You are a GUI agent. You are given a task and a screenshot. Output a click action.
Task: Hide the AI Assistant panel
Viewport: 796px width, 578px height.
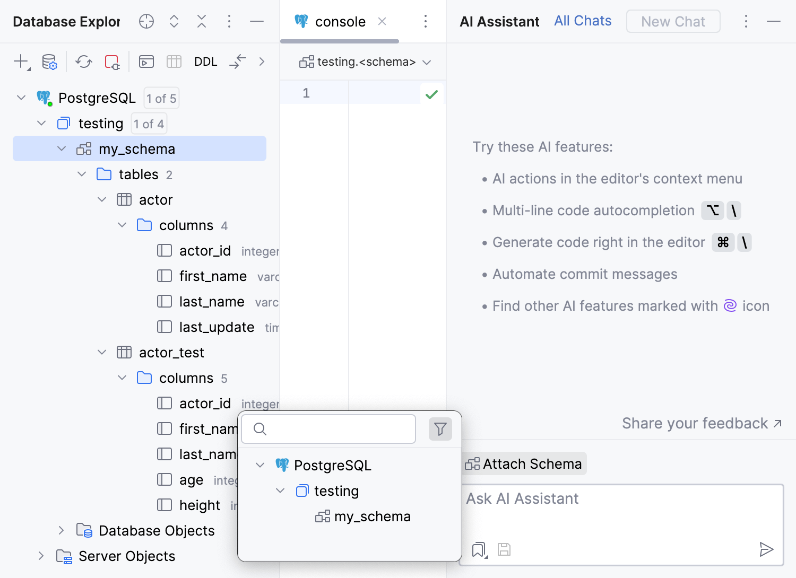click(x=774, y=21)
